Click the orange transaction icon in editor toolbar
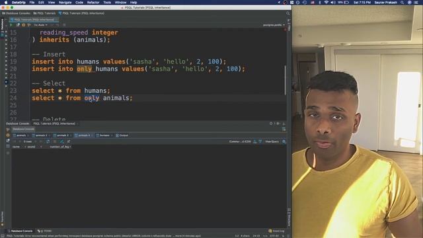This screenshot has width=423, height=238. (24, 25)
